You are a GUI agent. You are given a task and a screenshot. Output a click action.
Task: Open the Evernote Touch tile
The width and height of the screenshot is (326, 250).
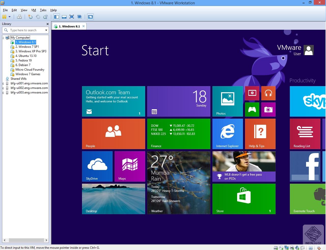pyautogui.click(x=308, y=199)
